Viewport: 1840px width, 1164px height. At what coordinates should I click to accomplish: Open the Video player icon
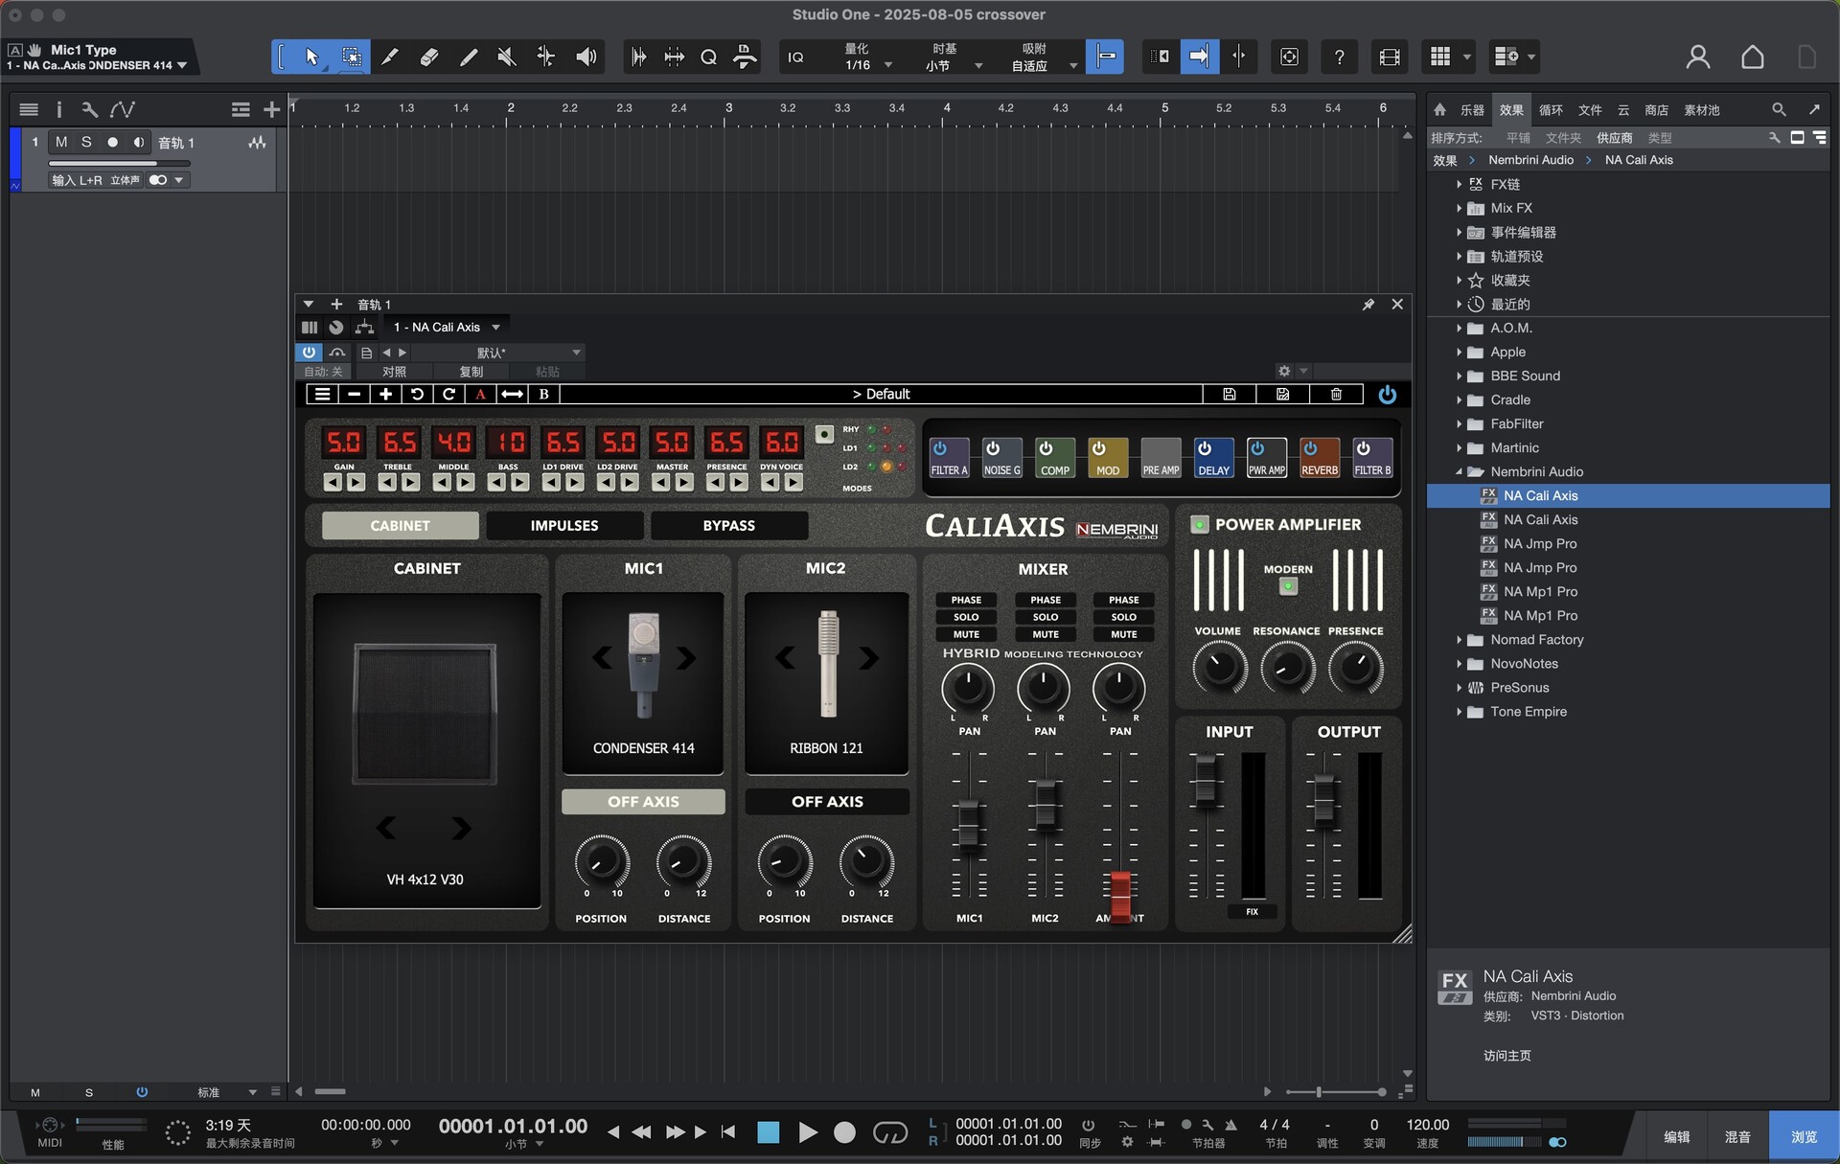[1389, 57]
